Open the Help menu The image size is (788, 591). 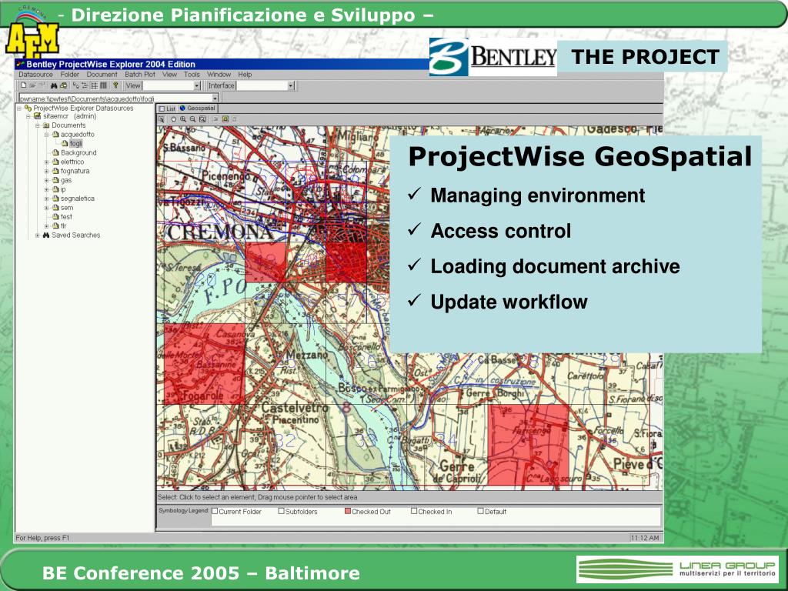coord(245,75)
